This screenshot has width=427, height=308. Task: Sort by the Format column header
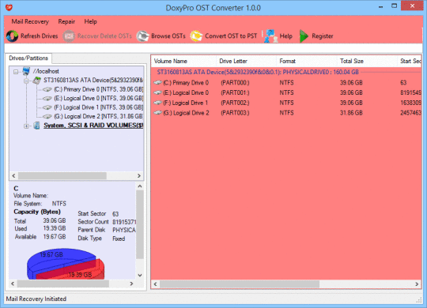coord(307,61)
